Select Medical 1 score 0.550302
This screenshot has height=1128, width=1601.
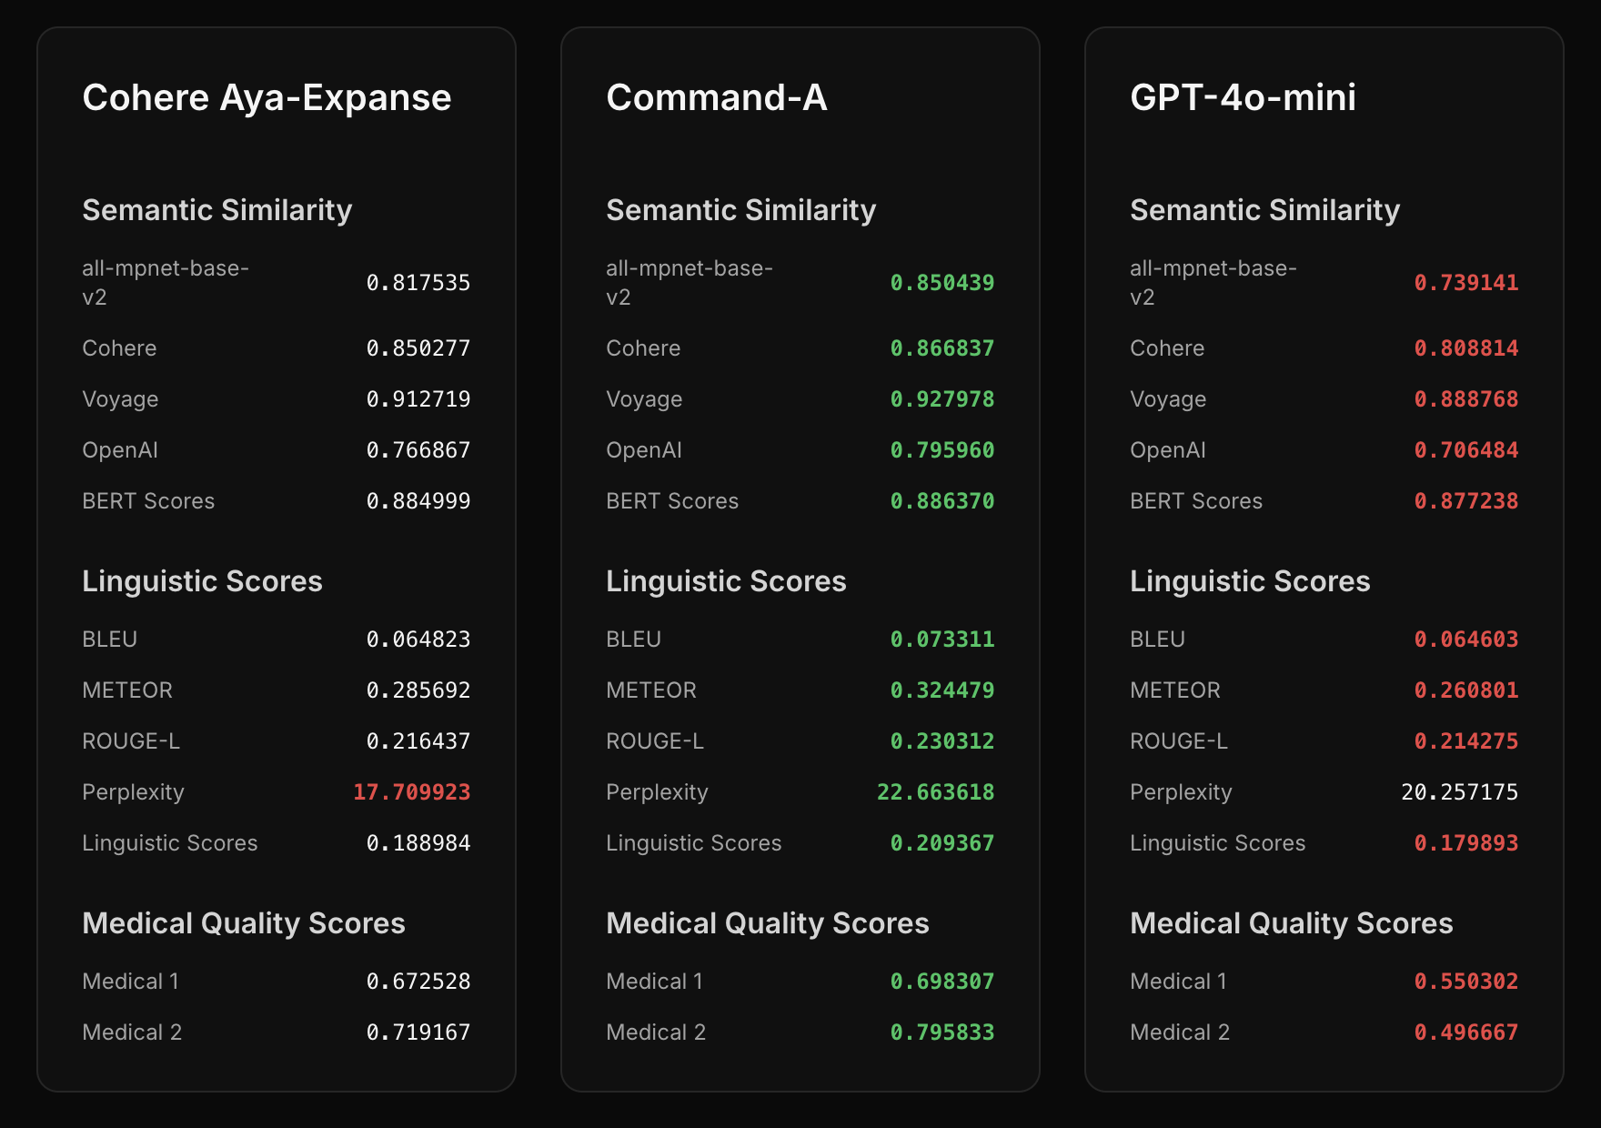tap(1465, 982)
